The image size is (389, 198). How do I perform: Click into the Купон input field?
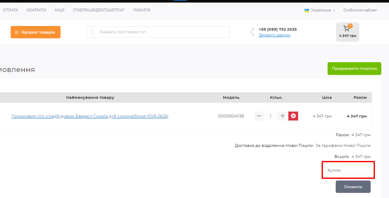tap(356, 170)
